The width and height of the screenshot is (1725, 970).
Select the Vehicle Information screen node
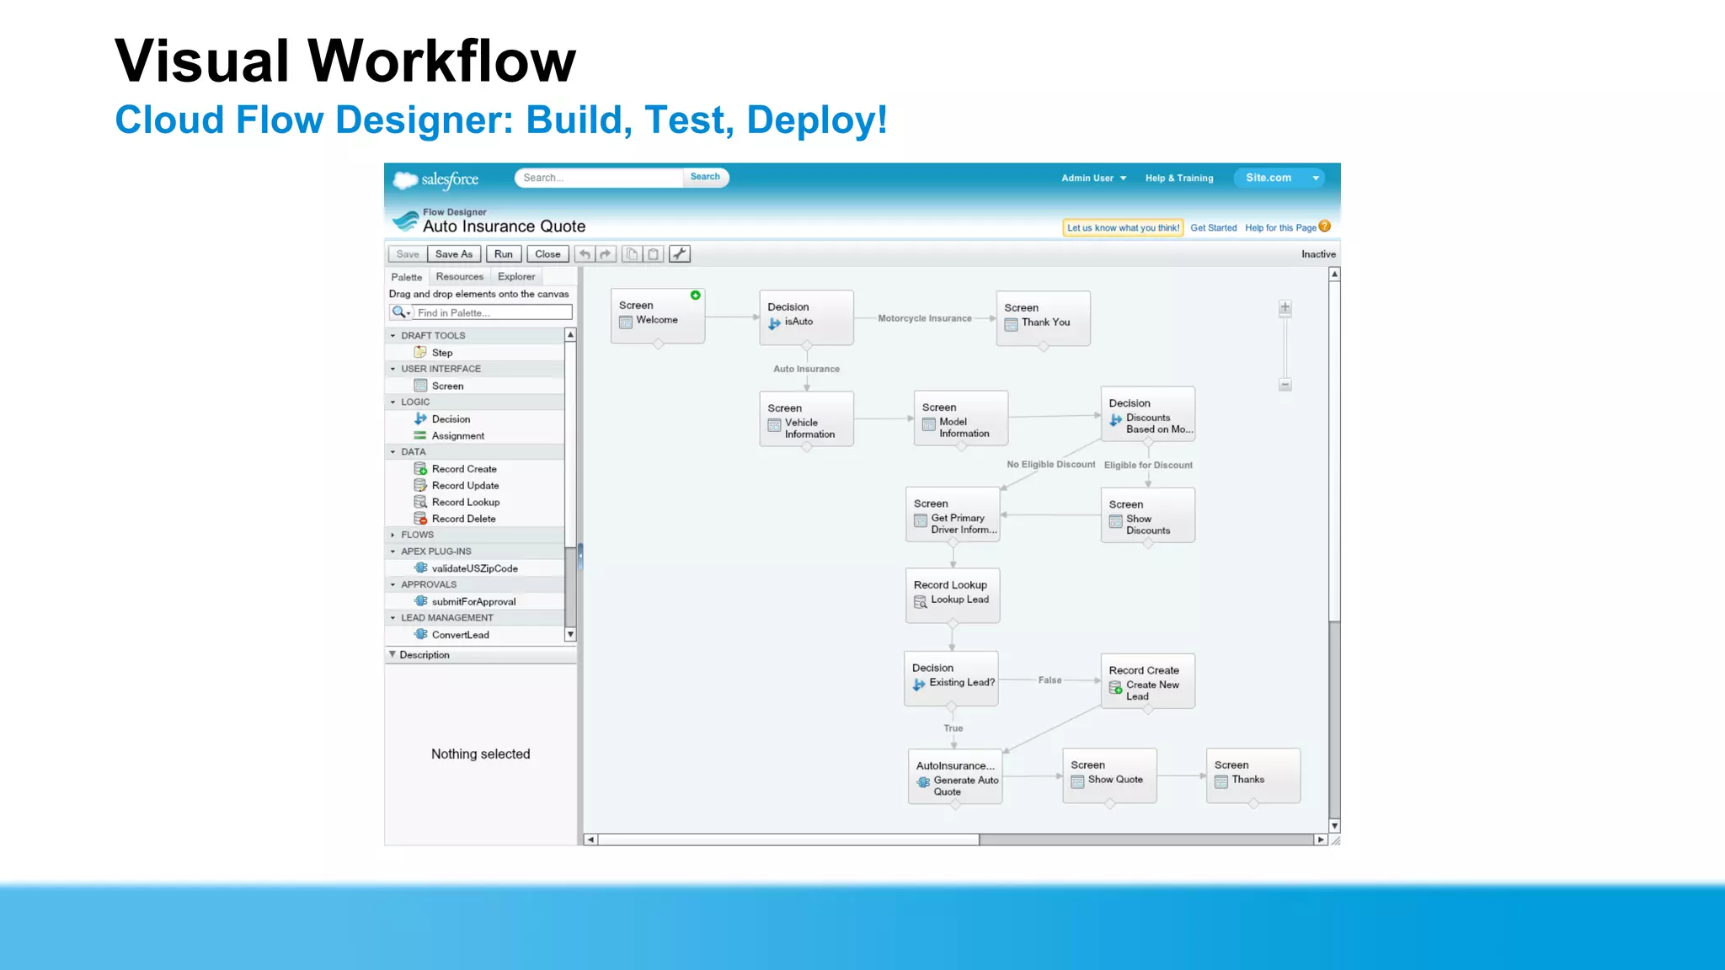tap(807, 418)
